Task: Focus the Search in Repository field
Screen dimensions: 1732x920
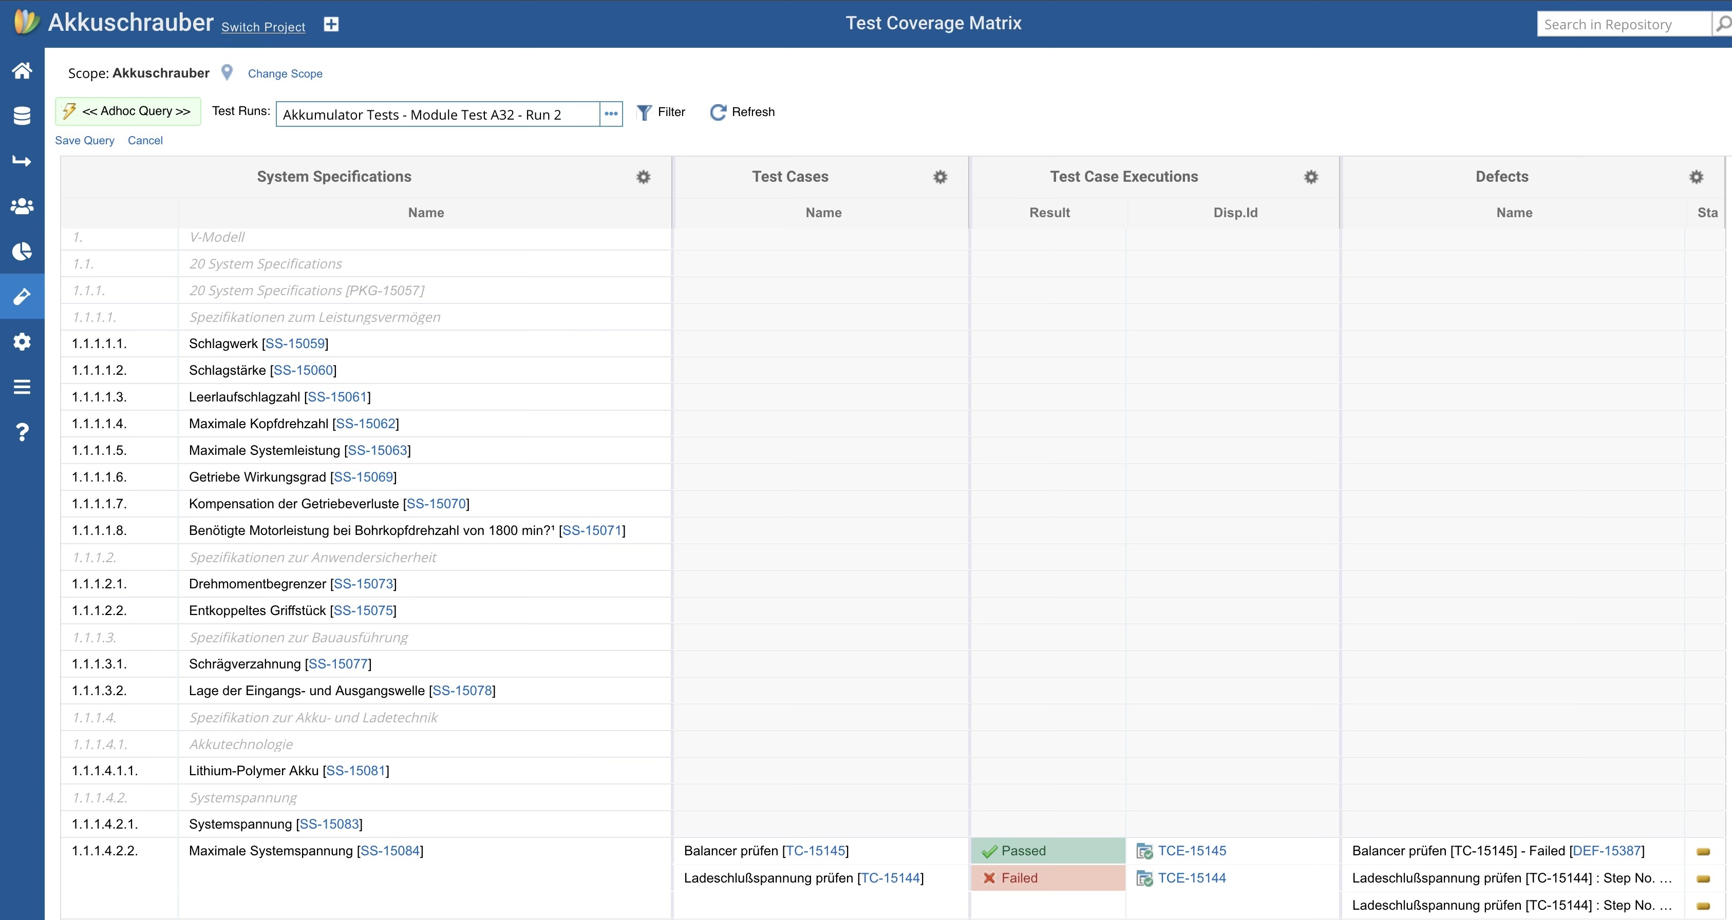Action: click(1623, 25)
